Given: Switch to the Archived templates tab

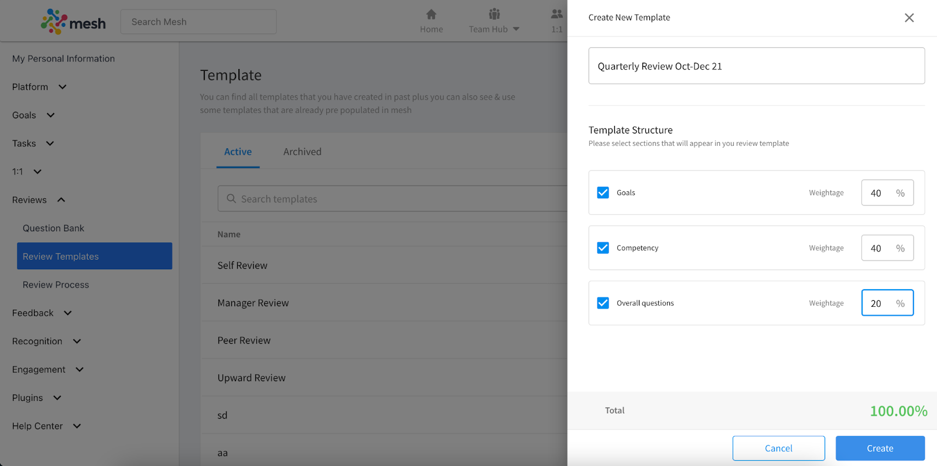Looking at the screenshot, I should point(302,152).
